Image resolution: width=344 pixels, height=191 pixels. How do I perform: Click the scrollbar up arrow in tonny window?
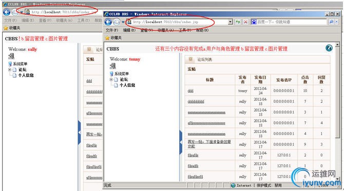tap(337, 45)
